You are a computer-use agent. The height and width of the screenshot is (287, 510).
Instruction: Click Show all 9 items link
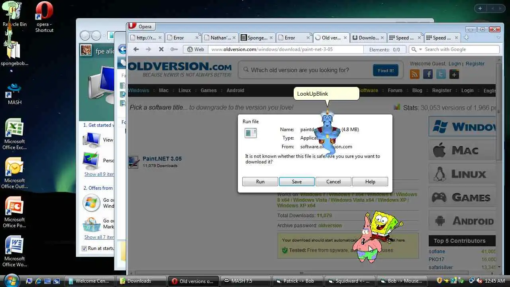(x=99, y=174)
